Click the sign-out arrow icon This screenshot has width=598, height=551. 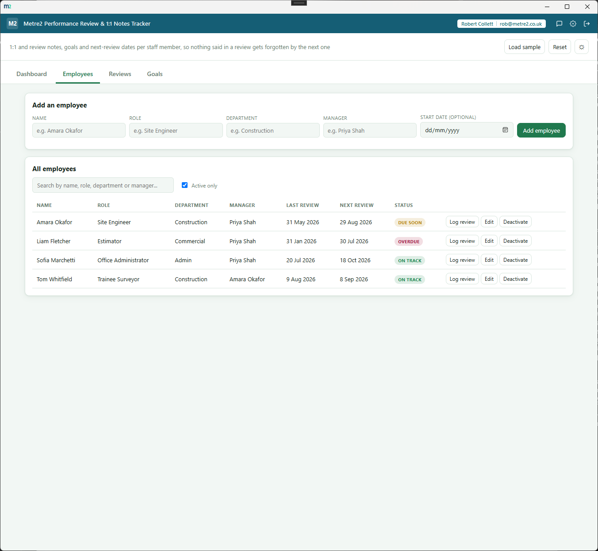coord(586,24)
